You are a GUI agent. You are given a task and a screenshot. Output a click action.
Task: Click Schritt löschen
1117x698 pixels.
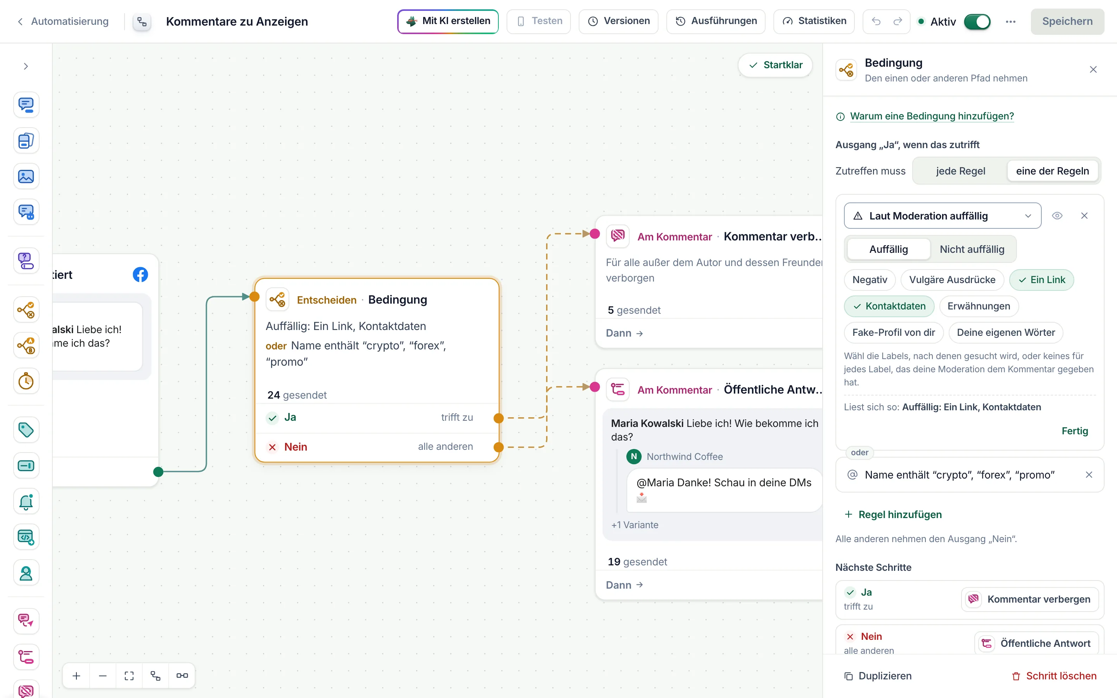coord(1054,676)
